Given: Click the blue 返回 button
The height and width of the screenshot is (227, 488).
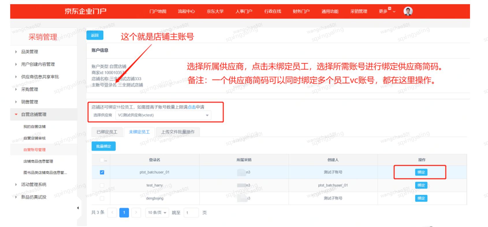Looking at the screenshot, I should click(x=95, y=35).
